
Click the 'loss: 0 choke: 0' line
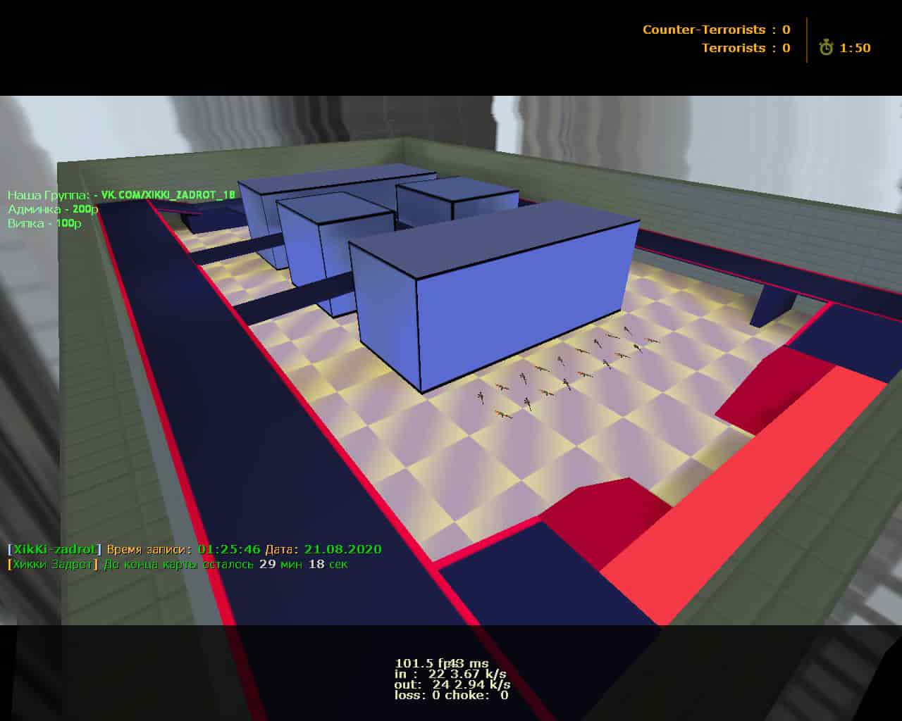(x=451, y=695)
